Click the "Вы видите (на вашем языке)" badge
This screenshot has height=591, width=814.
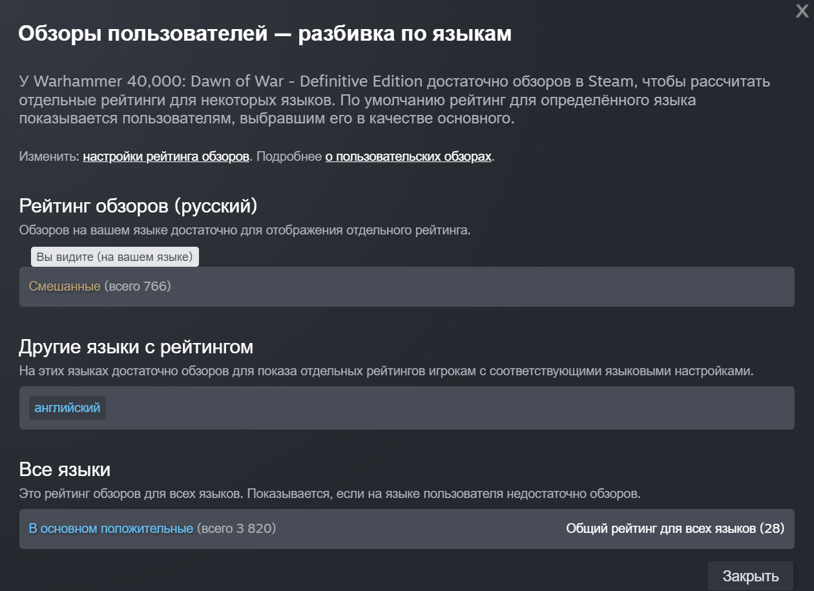click(x=115, y=256)
